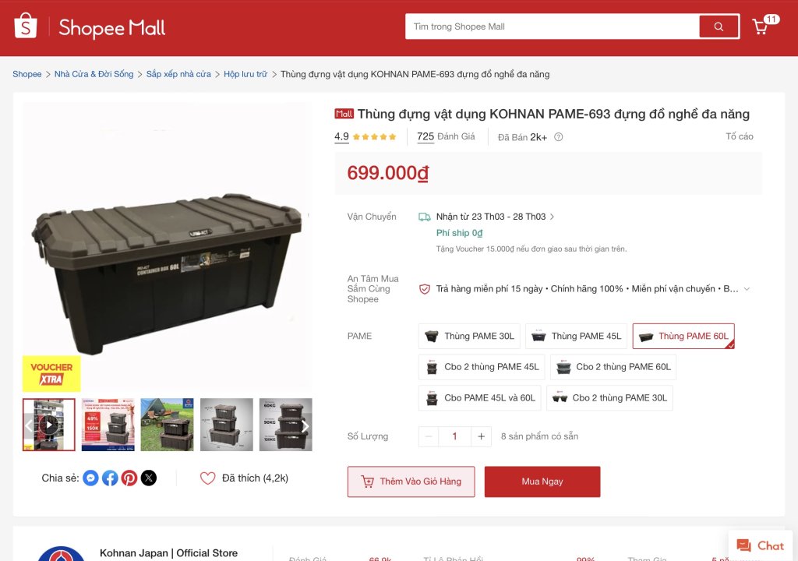Image resolution: width=798 pixels, height=561 pixels.
Task: Click Thêm Vào Giỏ Hàng button
Action: point(411,482)
